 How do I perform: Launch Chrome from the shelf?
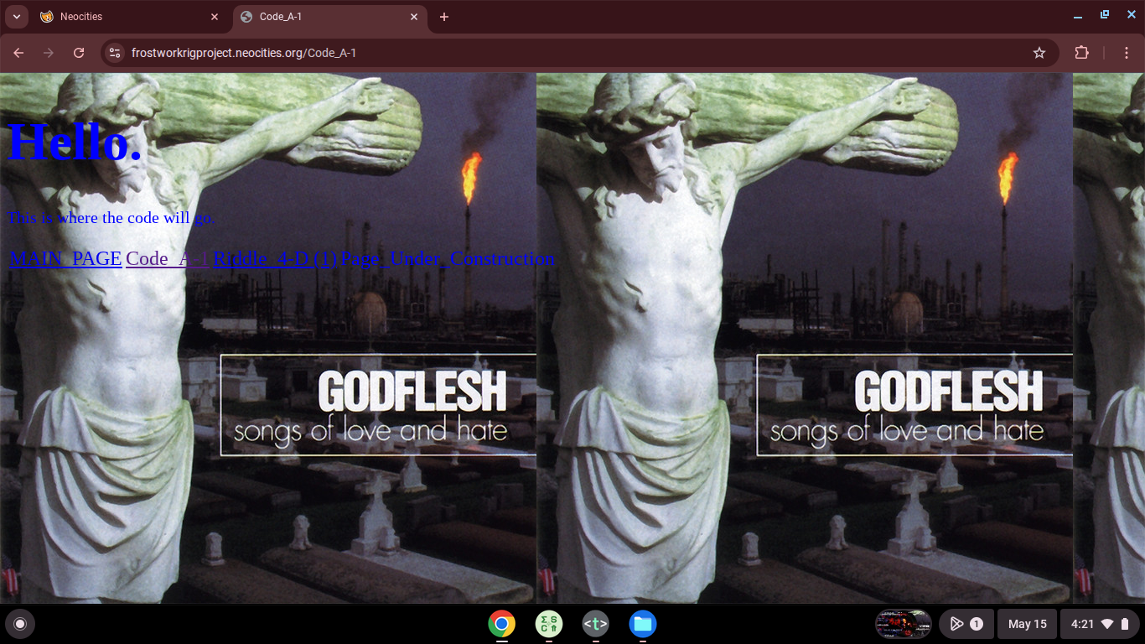coord(502,624)
